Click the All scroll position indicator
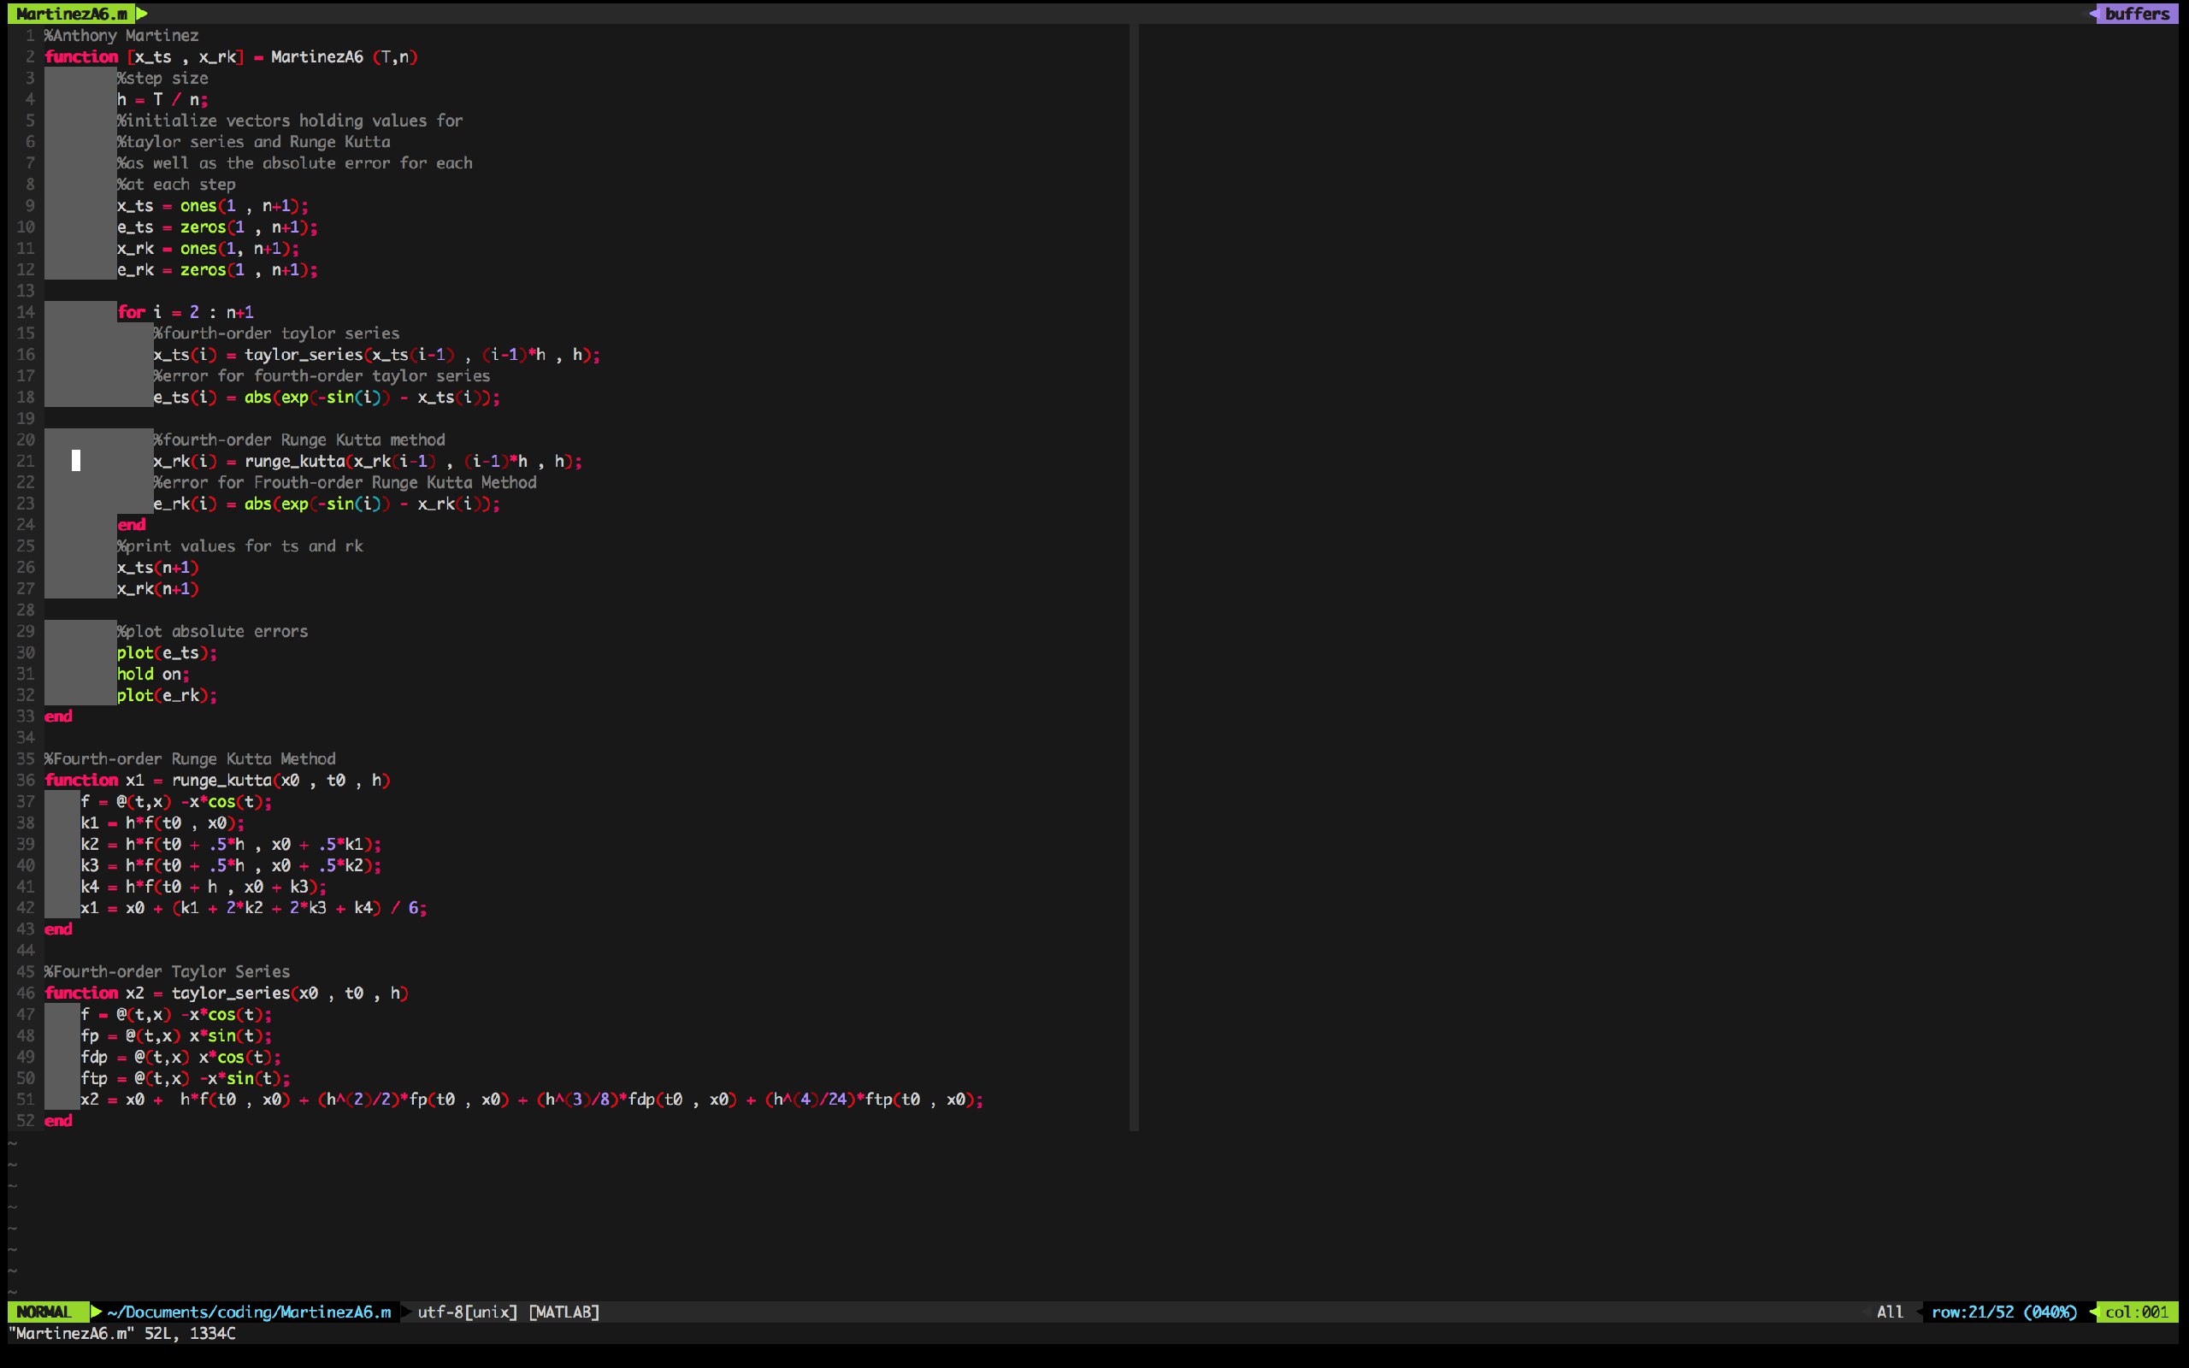Screen dimensions: 2189x1368 [1890, 1312]
